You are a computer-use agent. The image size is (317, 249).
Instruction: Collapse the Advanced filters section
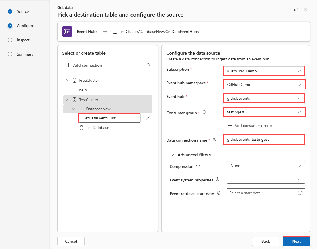pyautogui.click(x=172, y=155)
